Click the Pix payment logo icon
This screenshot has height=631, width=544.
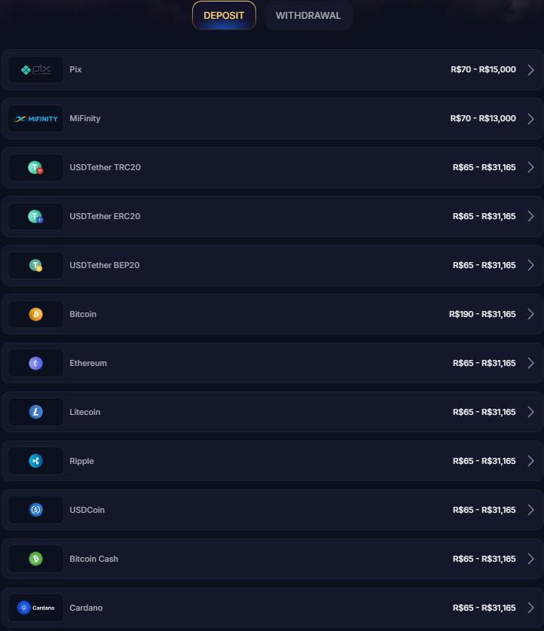[36, 70]
